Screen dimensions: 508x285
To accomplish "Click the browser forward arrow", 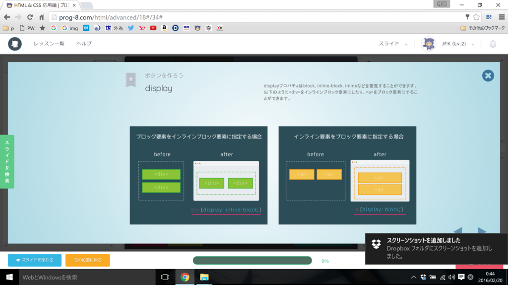I will [x=18, y=17].
